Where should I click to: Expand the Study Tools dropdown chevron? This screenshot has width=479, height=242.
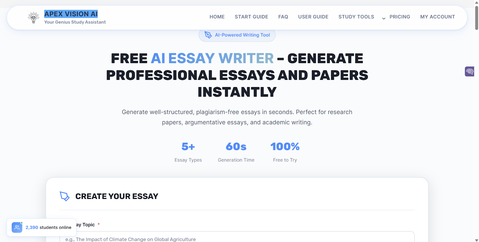pyautogui.click(x=383, y=18)
